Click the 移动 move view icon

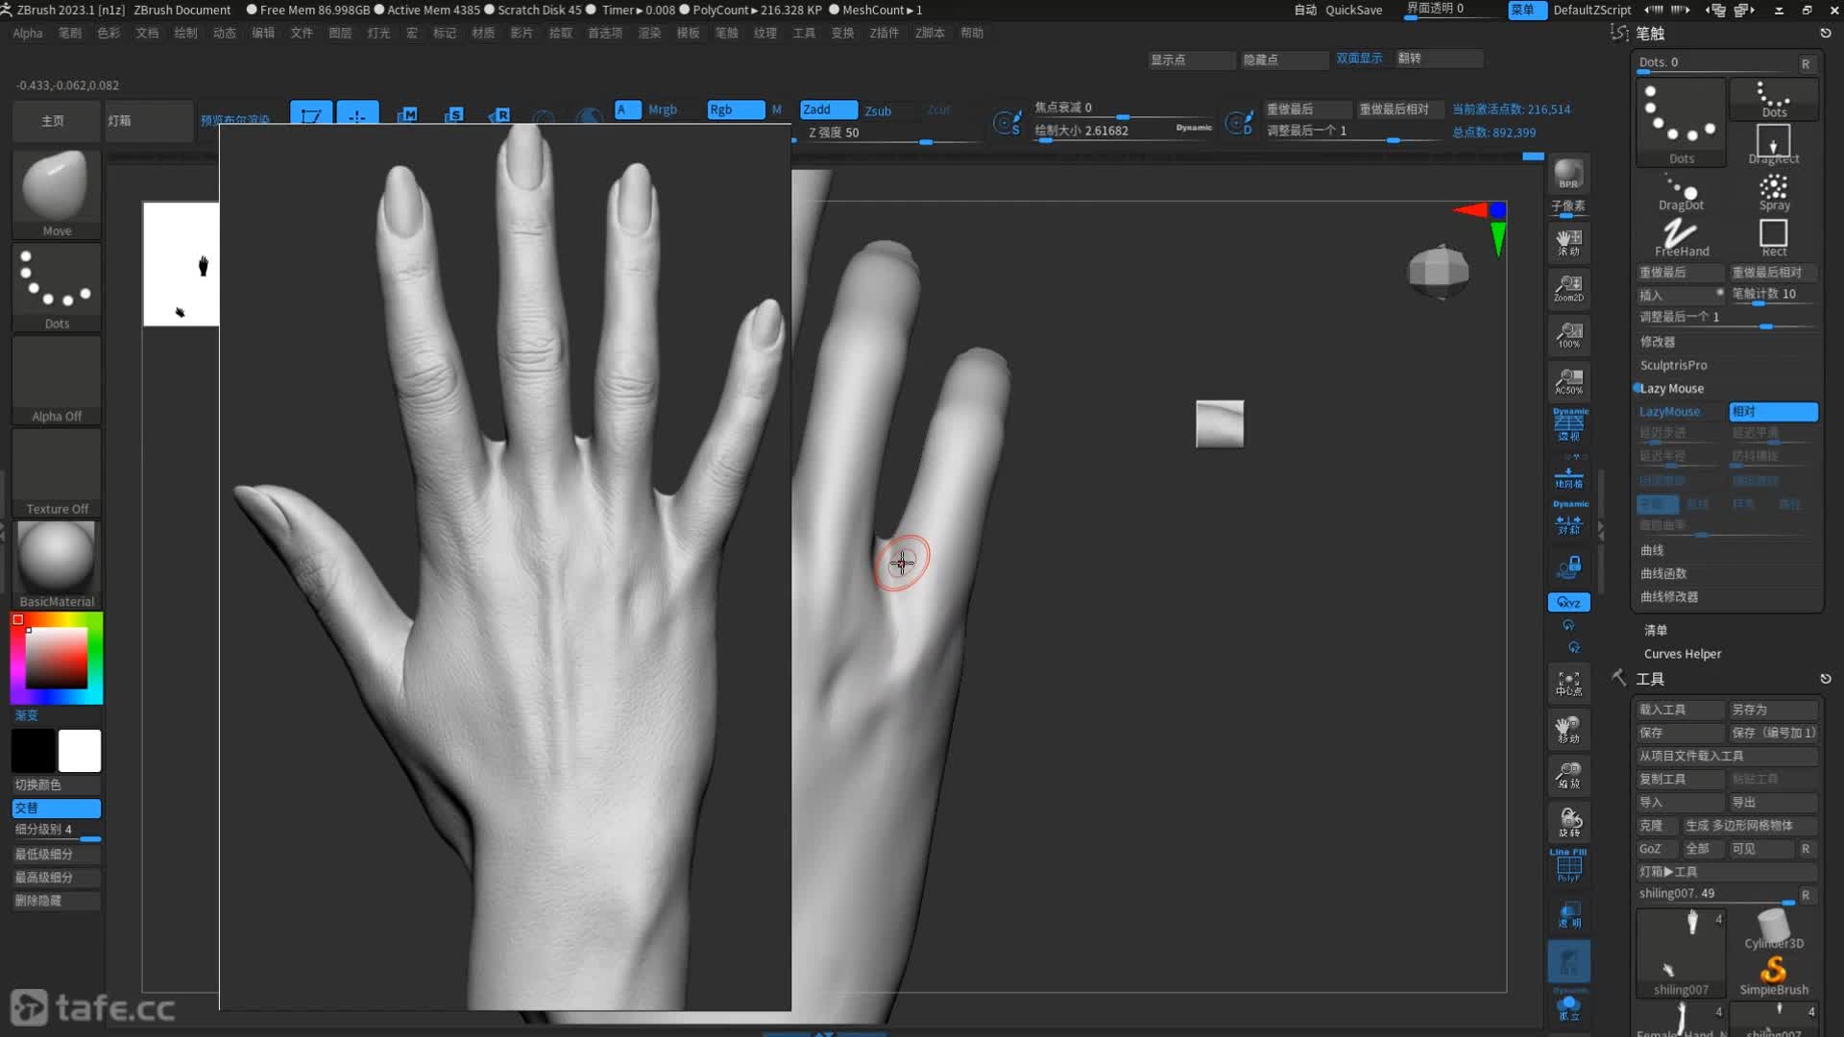[1568, 729]
